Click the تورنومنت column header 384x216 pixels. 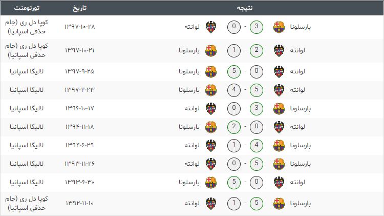click(27, 8)
